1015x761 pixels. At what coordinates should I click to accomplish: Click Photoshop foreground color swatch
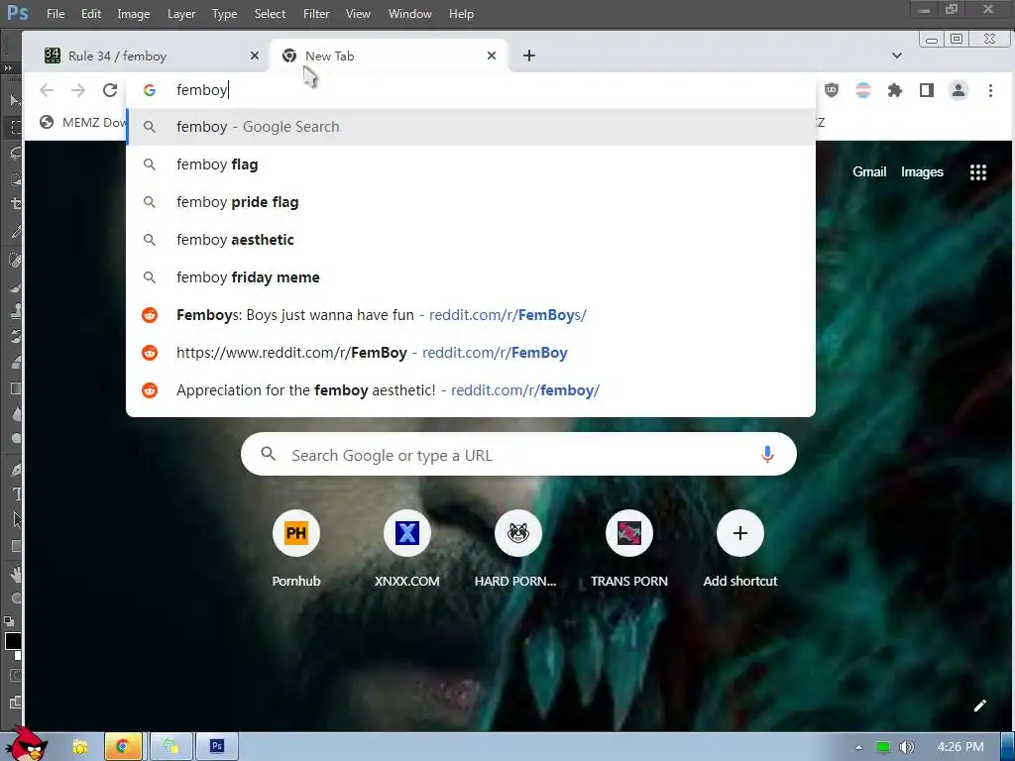pyautogui.click(x=12, y=641)
